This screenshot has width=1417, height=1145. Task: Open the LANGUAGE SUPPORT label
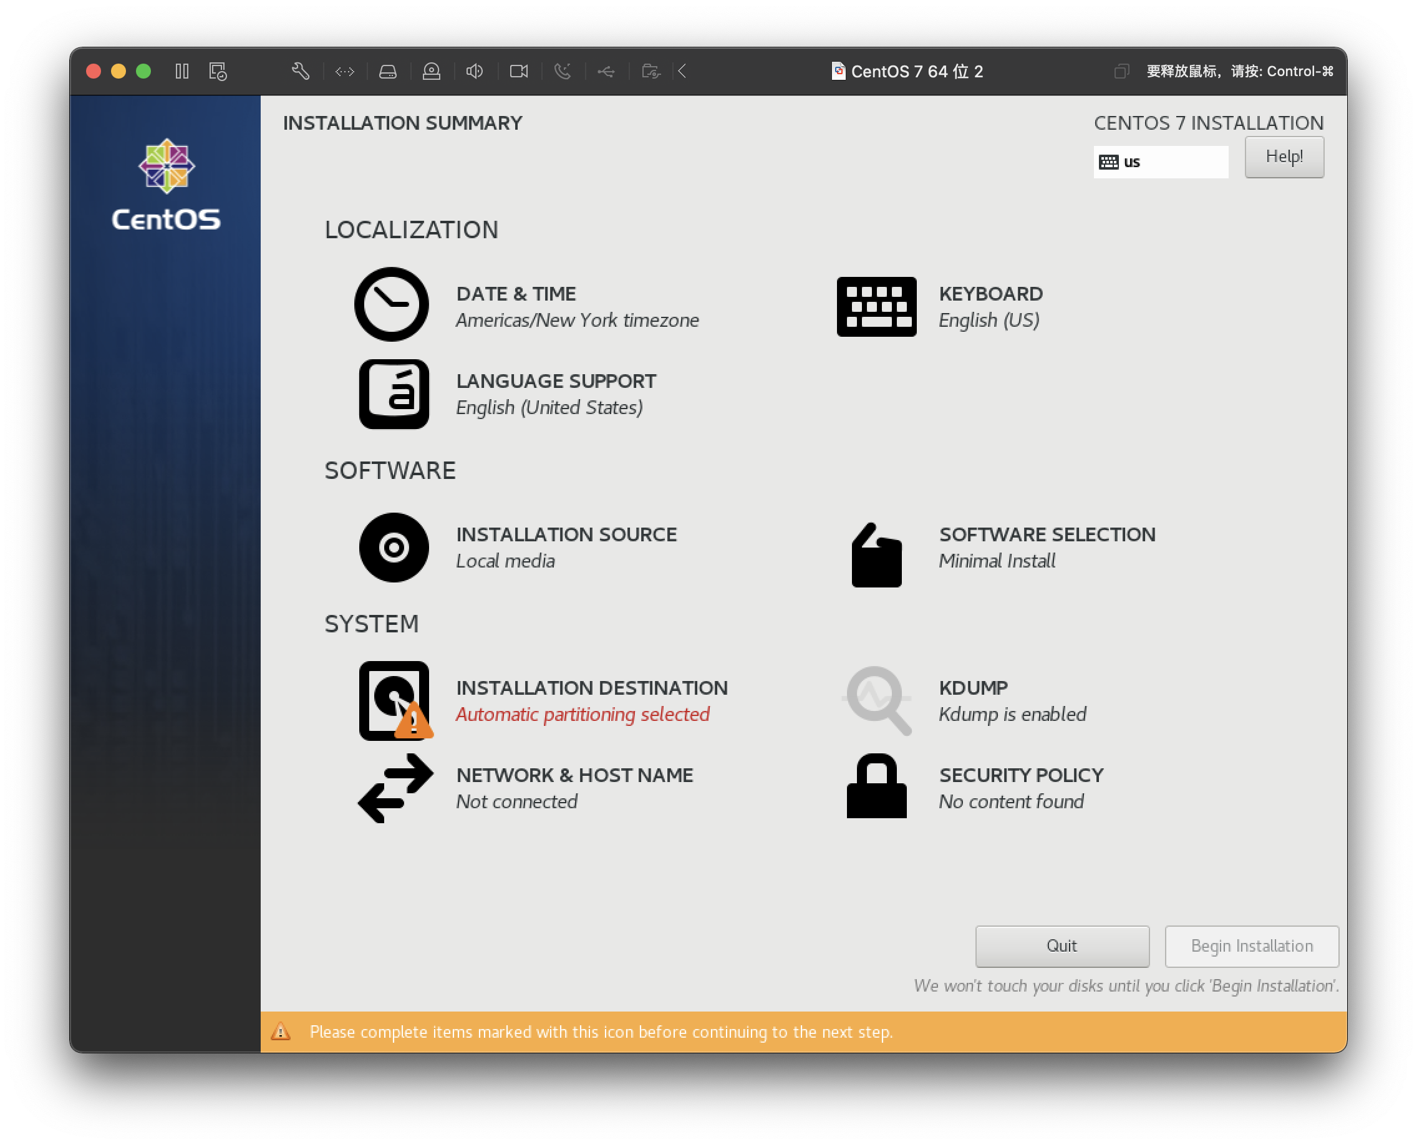pos(556,381)
